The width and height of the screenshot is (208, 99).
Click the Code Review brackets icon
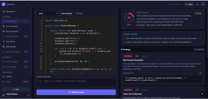point(4,21)
